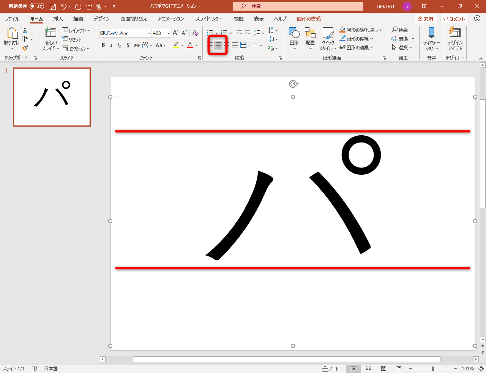Click the Cut scissors icon
This screenshot has height=373, width=486.
pyautogui.click(x=25, y=30)
